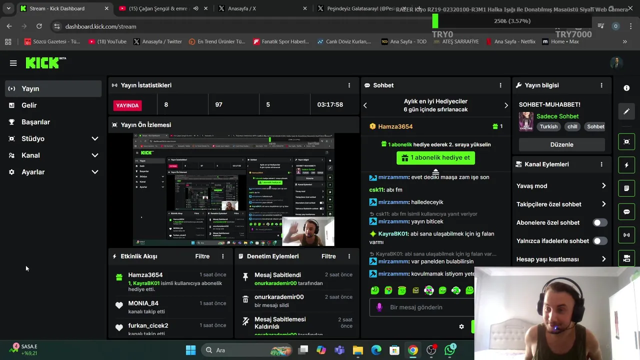This screenshot has height=360, width=640.
Task: Click 1 abonelik hediye et button
Action: click(435, 157)
